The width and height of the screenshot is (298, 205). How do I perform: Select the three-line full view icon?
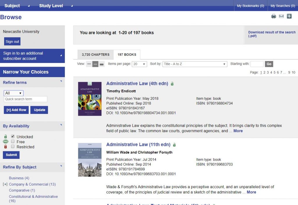[x=102, y=64]
